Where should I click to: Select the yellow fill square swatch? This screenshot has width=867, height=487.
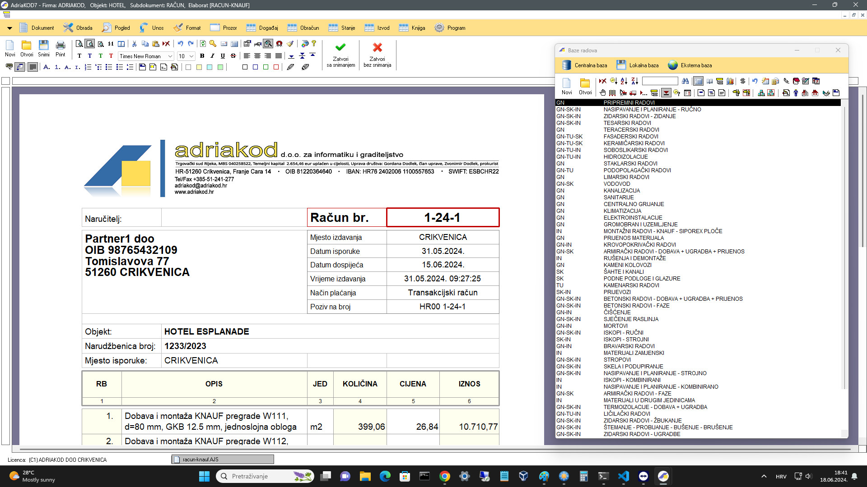click(x=199, y=67)
